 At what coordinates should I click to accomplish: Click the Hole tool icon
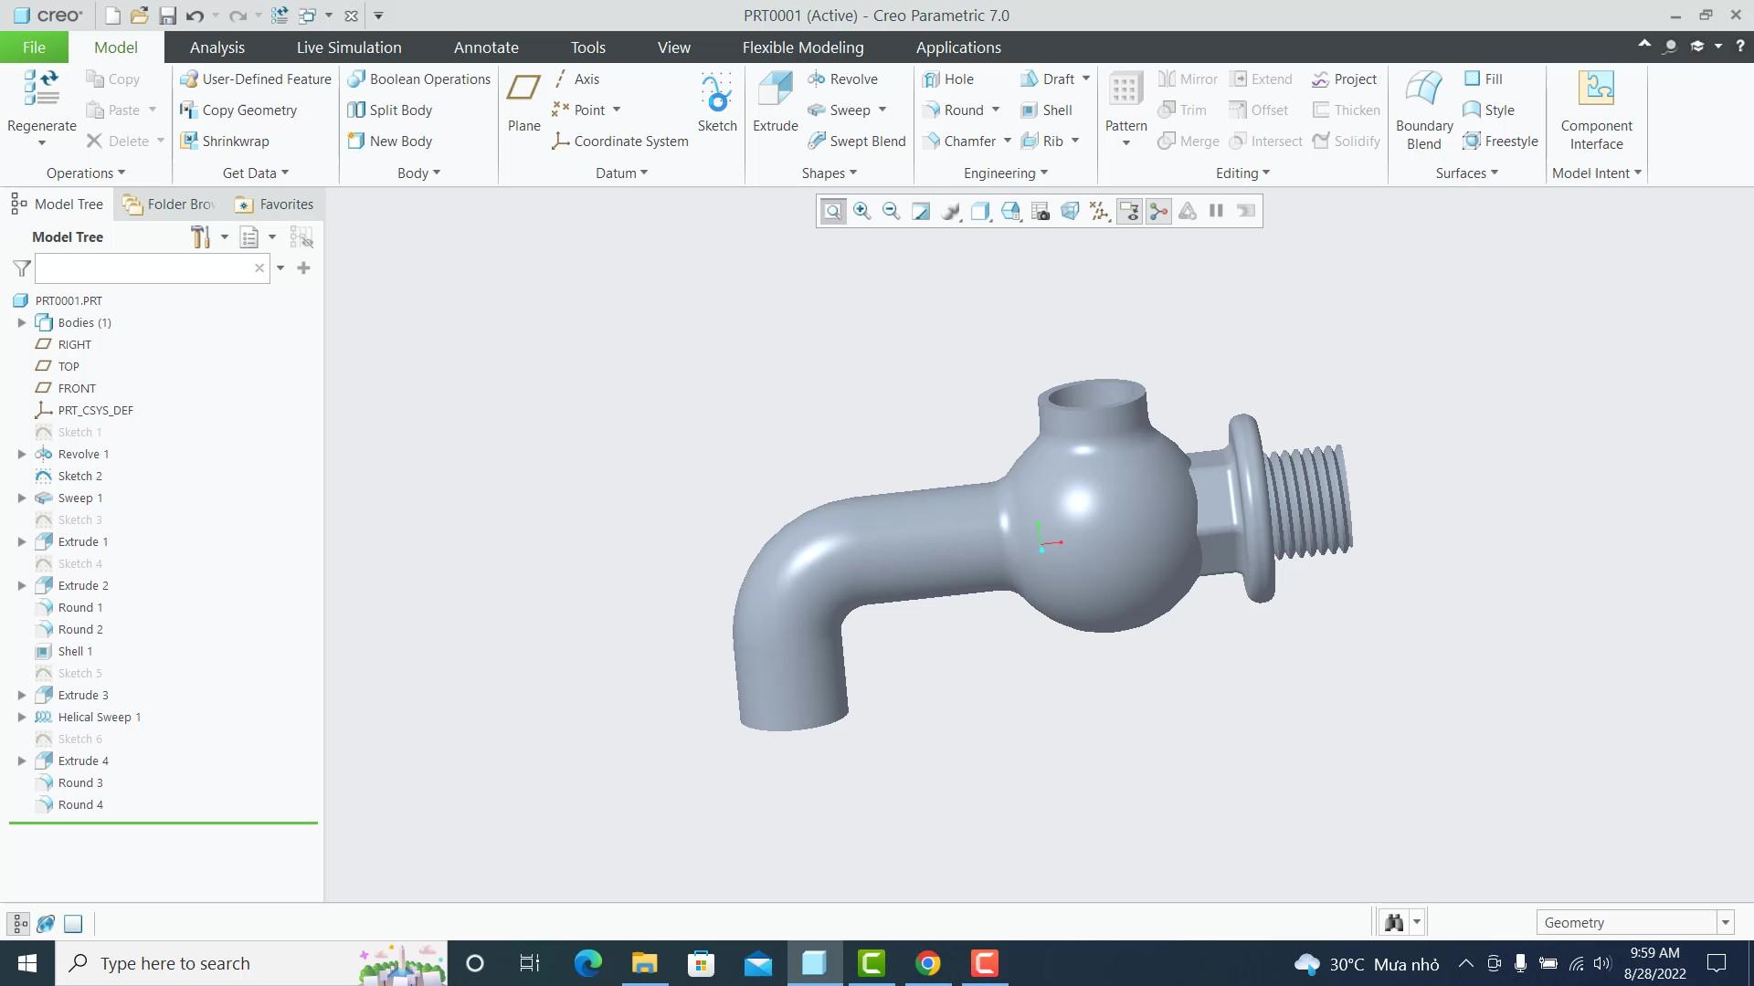coord(932,79)
